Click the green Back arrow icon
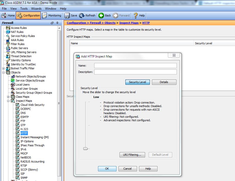The height and width of the screenshot is (181, 235). click(101, 15)
